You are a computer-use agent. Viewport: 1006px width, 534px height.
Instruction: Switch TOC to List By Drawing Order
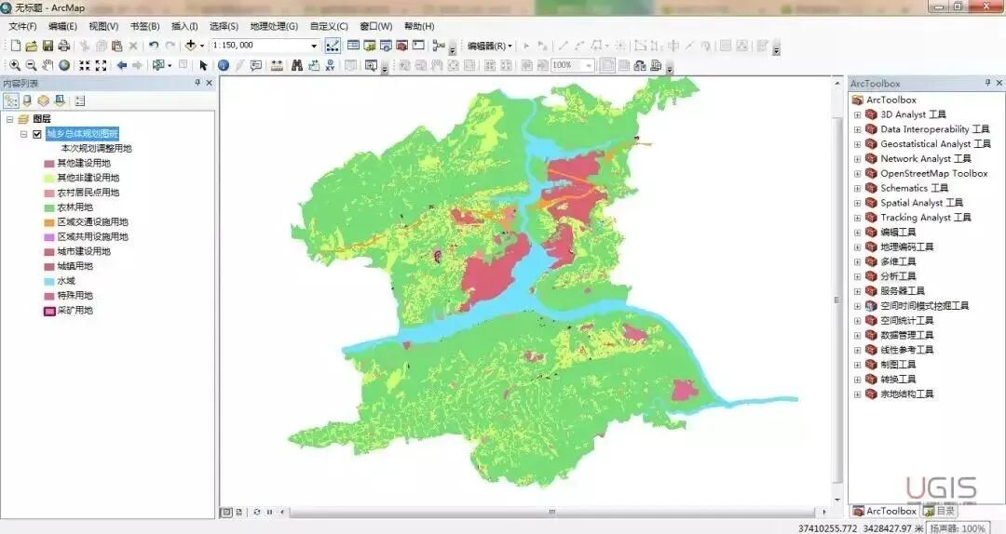tap(11, 100)
